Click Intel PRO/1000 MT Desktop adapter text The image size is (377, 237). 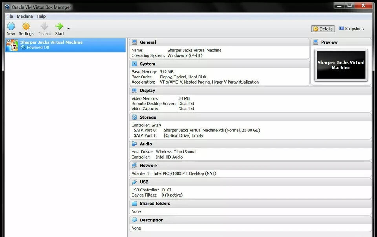point(185,173)
